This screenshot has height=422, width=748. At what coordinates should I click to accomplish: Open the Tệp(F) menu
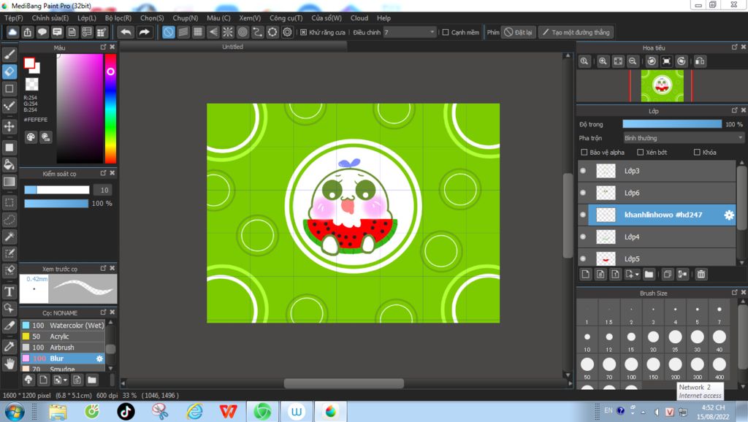[x=13, y=18]
